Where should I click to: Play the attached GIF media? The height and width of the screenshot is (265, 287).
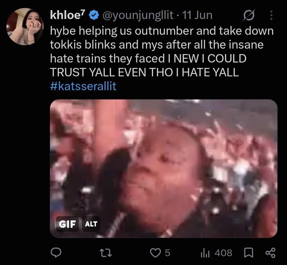tap(164, 169)
